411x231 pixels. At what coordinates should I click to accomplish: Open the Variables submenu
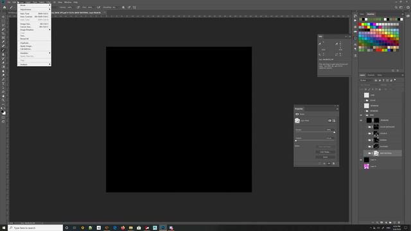pyautogui.click(x=34, y=53)
